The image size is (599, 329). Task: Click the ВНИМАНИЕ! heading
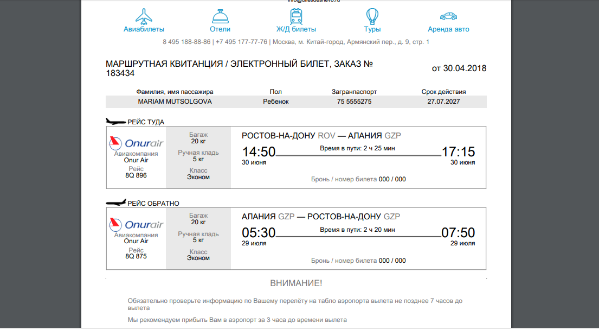click(296, 283)
